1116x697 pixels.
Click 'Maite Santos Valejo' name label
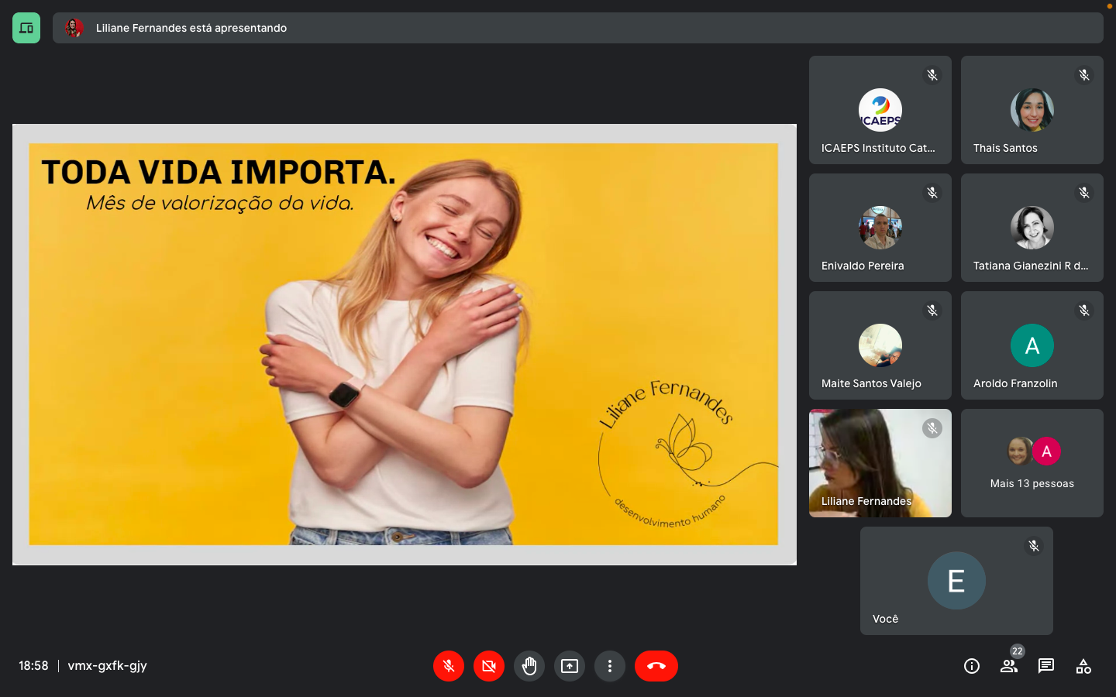pos(871,383)
